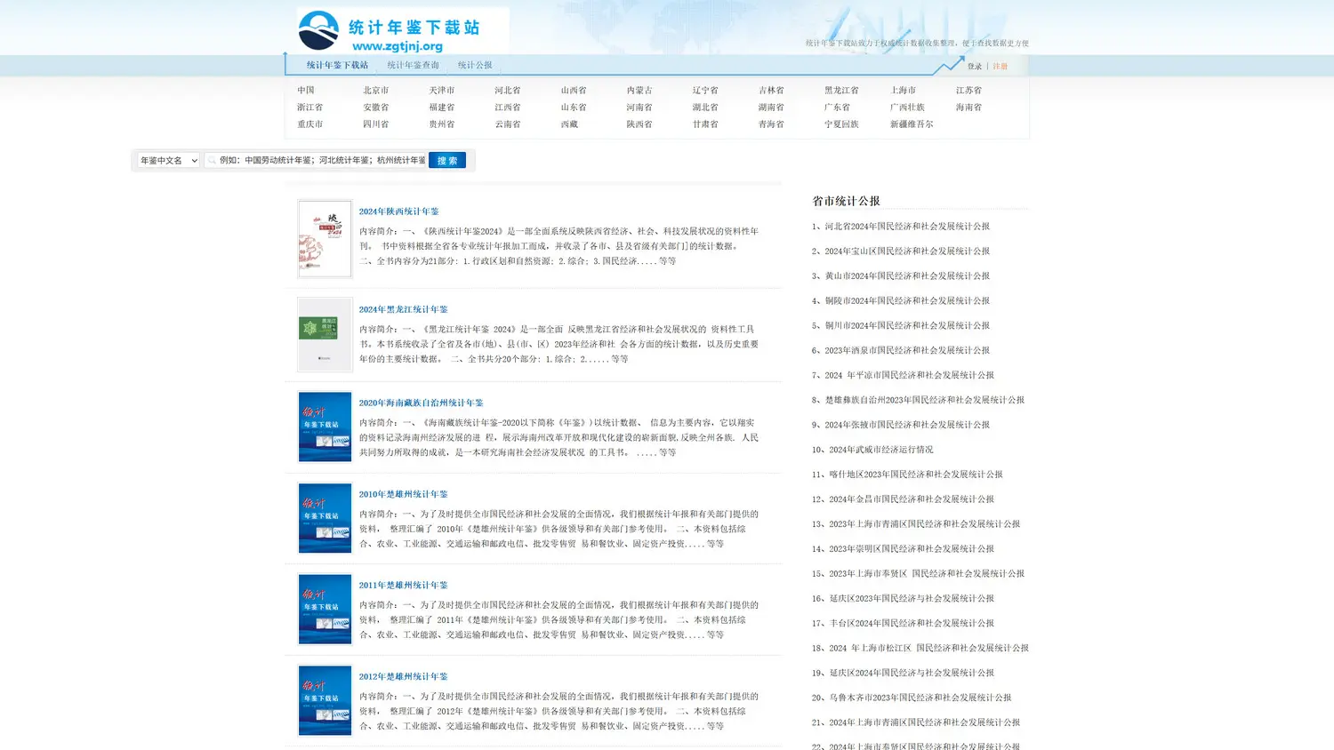Select 湖北省 in region list
1334x750 pixels.
tap(705, 108)
